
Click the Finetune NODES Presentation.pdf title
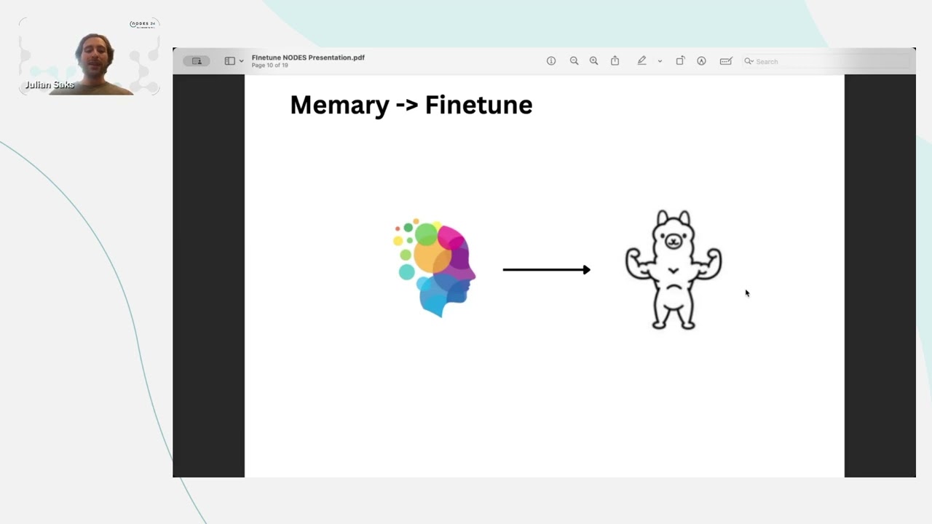308,57
